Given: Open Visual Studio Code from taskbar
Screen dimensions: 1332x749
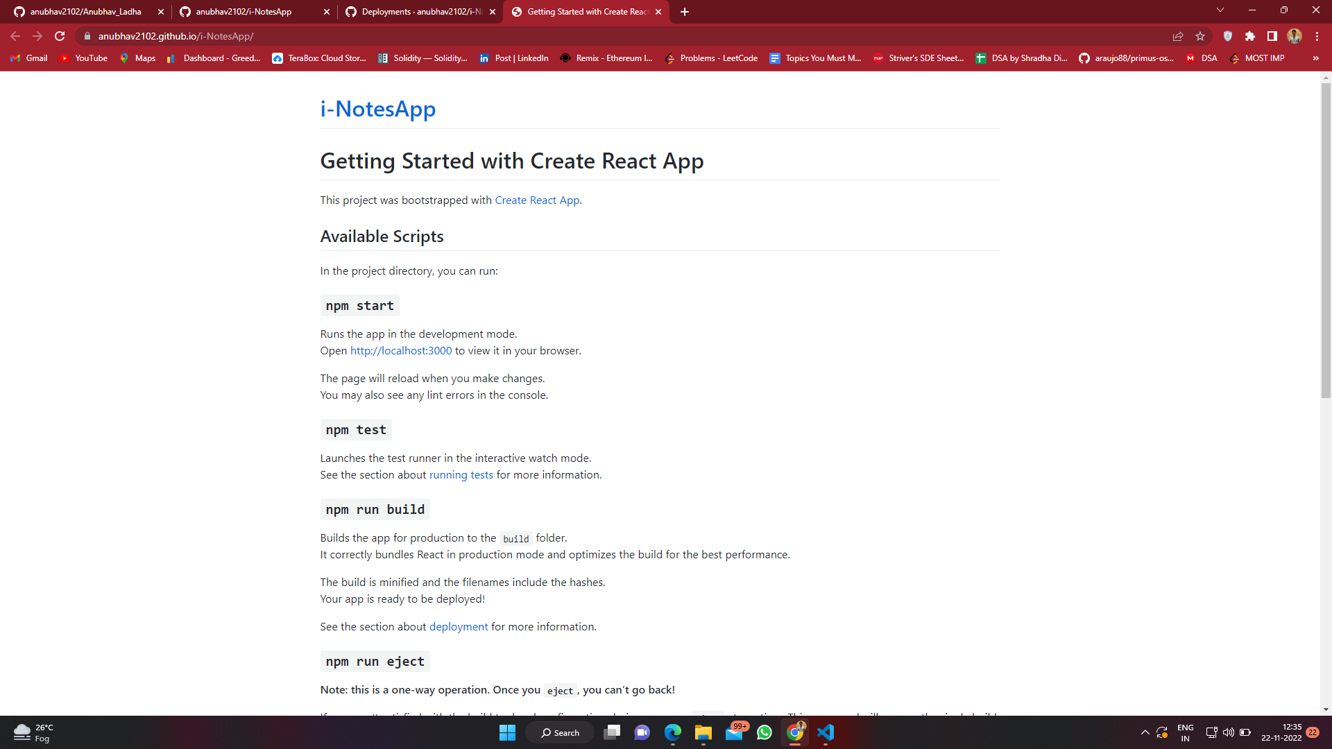Looking at the screenshot, I should tap(826, 732).
